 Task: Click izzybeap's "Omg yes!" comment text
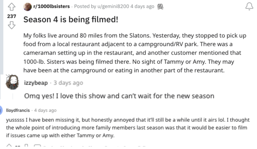[119, 96]
